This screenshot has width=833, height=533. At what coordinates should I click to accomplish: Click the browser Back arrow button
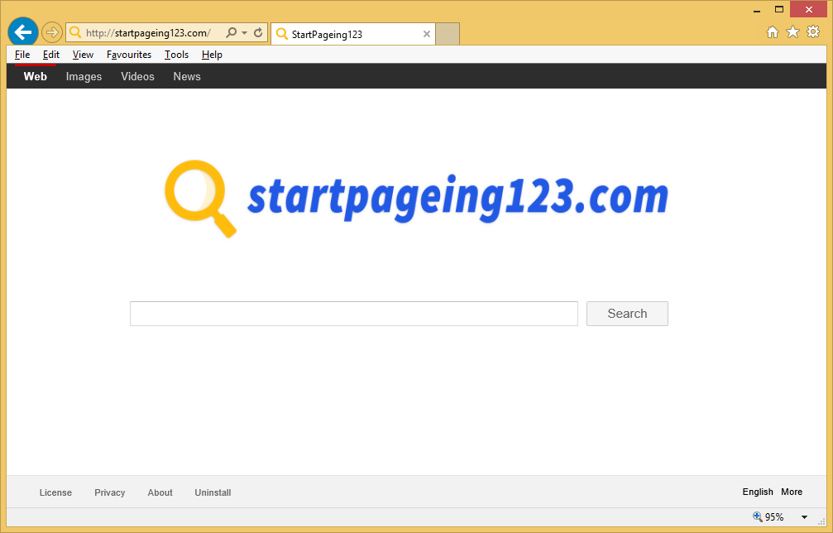tap(23, 32)
